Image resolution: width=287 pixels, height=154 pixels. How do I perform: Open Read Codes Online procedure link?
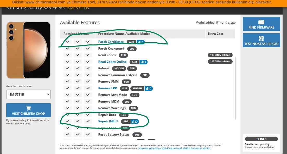pyautogui.click(x=112, y=62)
